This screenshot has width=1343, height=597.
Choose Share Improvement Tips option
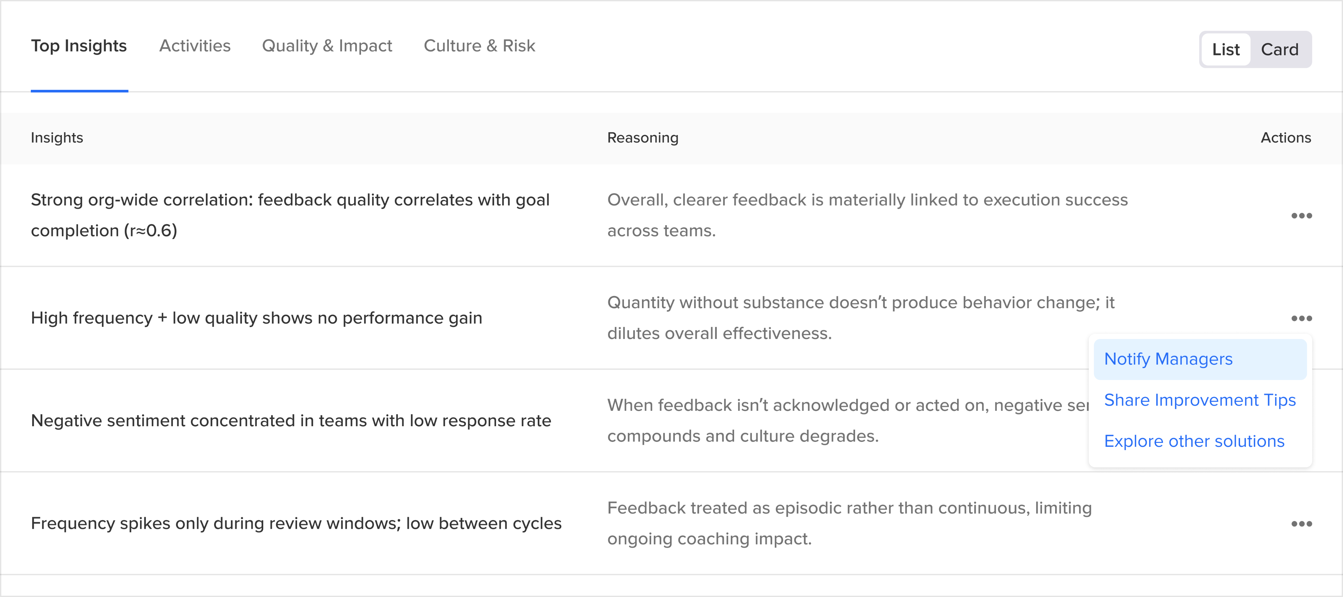1200,400
